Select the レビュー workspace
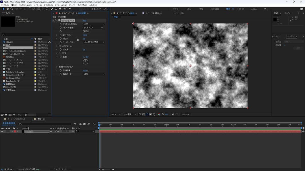The image size is (305, 171). click(x=190, y=9)
